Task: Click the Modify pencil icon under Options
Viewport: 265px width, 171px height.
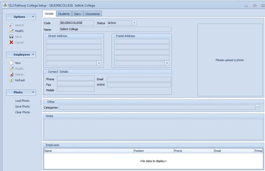Action: [11, 31]
